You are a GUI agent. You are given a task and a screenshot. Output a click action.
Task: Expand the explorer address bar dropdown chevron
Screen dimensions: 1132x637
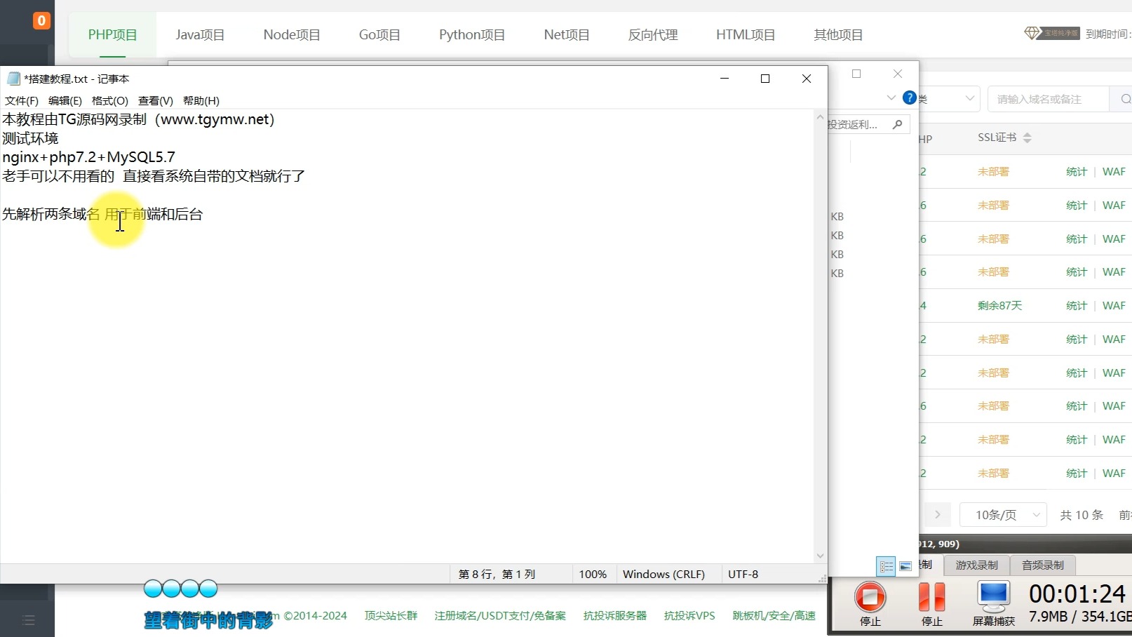[x=891, y=98]
